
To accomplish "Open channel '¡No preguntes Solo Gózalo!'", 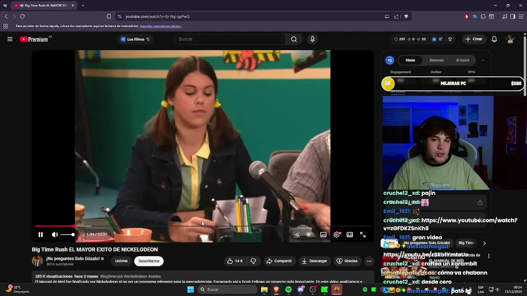I will coord(73,259).
